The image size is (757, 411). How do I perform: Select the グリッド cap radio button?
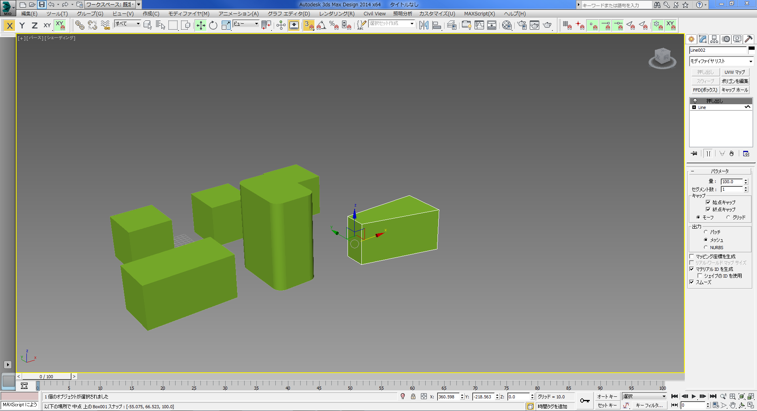[728, 217]
